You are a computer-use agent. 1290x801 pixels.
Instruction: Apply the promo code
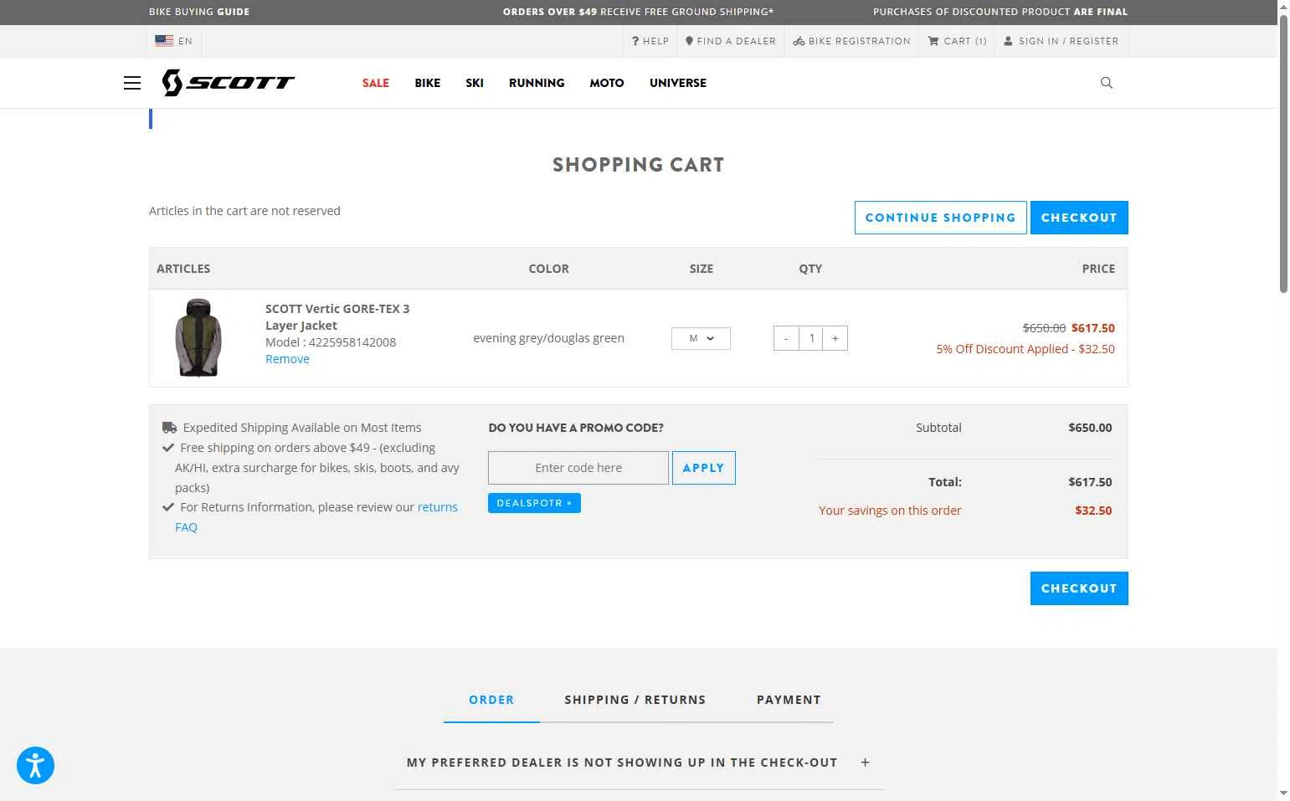(x=704, y=468)
